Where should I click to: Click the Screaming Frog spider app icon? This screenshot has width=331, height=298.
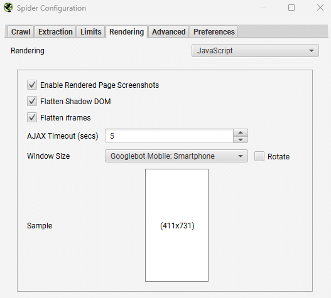(x=8, y=8)
